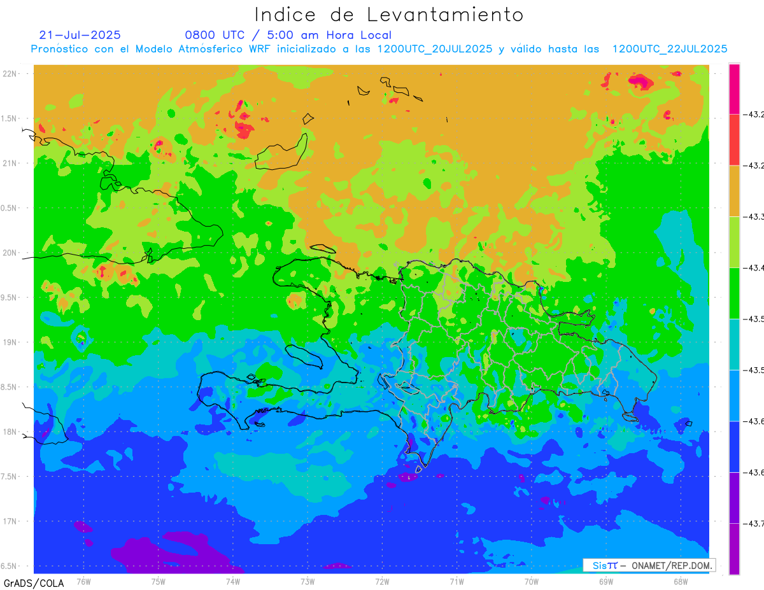
Task: Click '0800 UTC / 5:00 am Hora Local'
Action: pyautogui.click(x=288, y=35)
